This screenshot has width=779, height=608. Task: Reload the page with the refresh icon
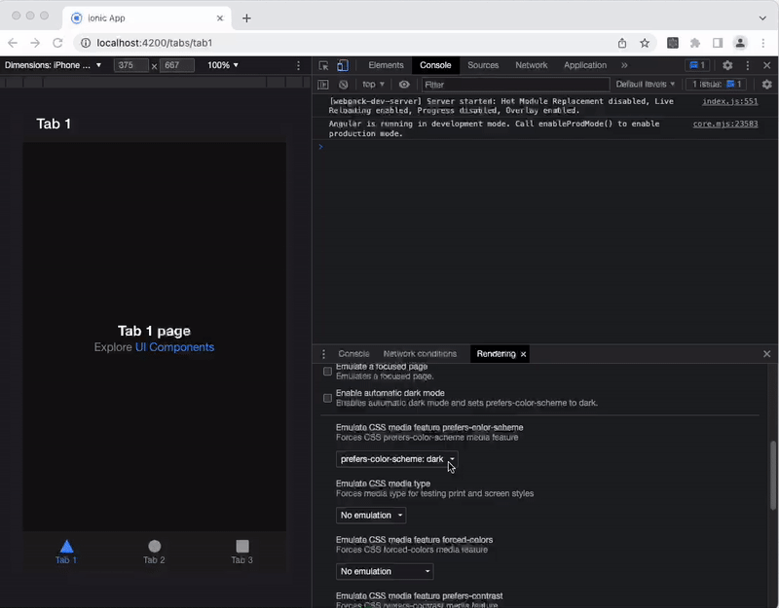click(57, 43)
